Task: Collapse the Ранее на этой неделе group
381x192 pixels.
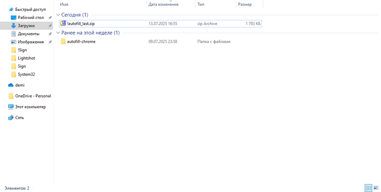Action: [58, 33]
